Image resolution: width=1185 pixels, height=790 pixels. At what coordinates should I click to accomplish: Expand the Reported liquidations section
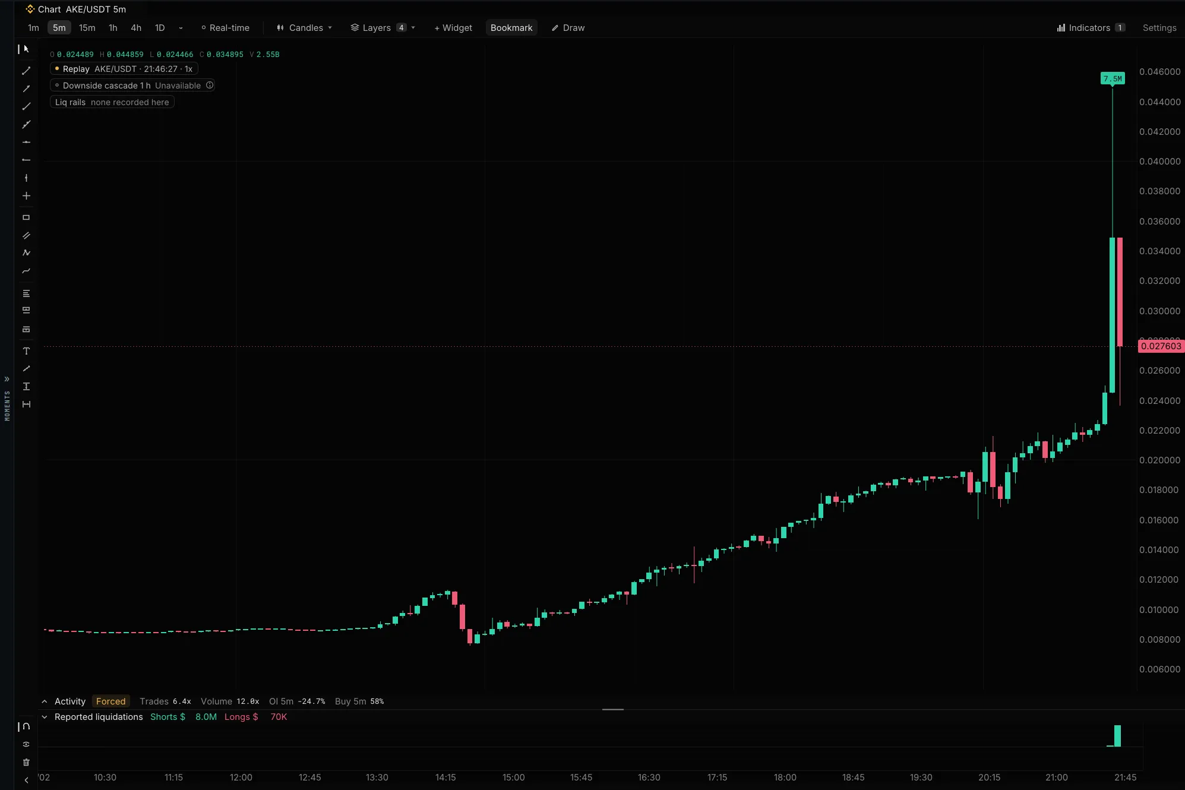pos(45,717)
